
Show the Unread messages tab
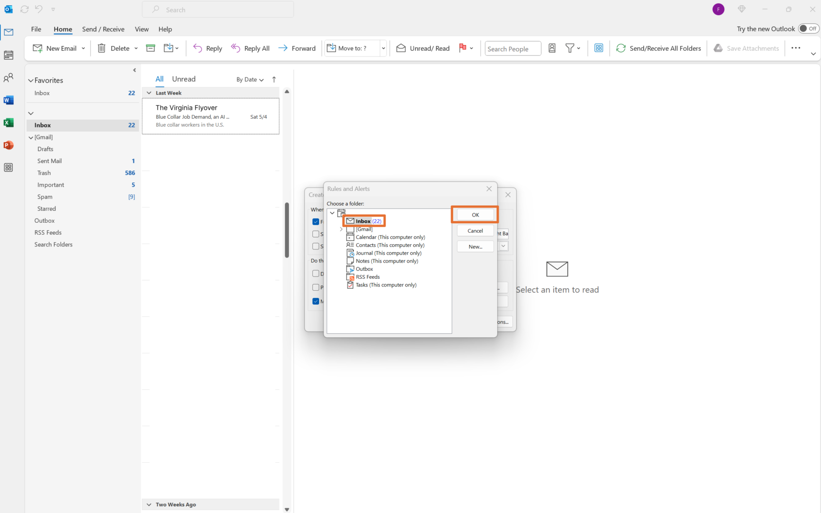tap(184, 79)
